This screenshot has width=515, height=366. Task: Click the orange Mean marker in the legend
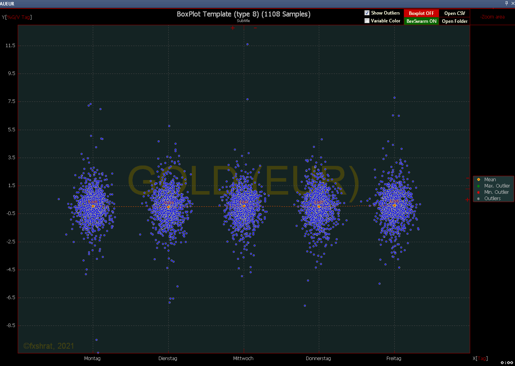[478, 180]
